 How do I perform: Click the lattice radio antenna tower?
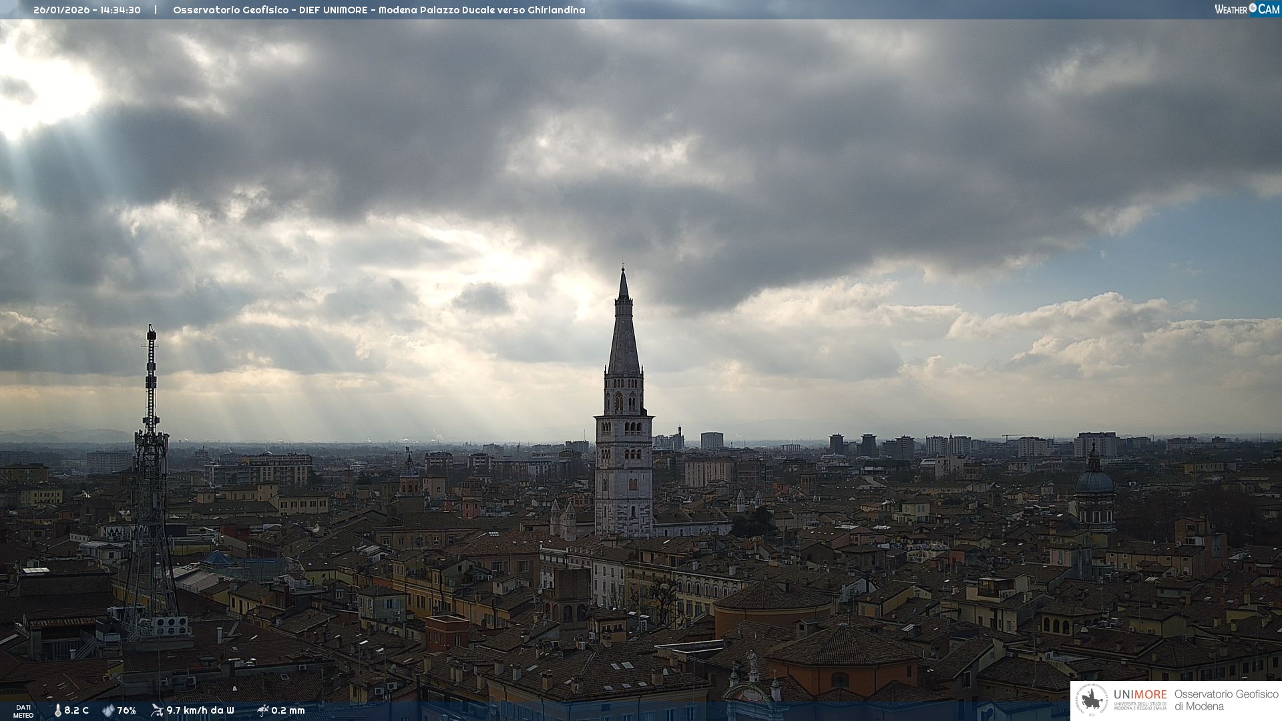pos(151,467)
